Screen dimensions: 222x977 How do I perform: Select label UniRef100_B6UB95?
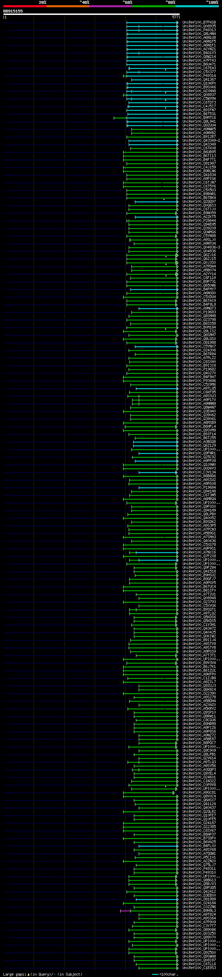(199, 152)
